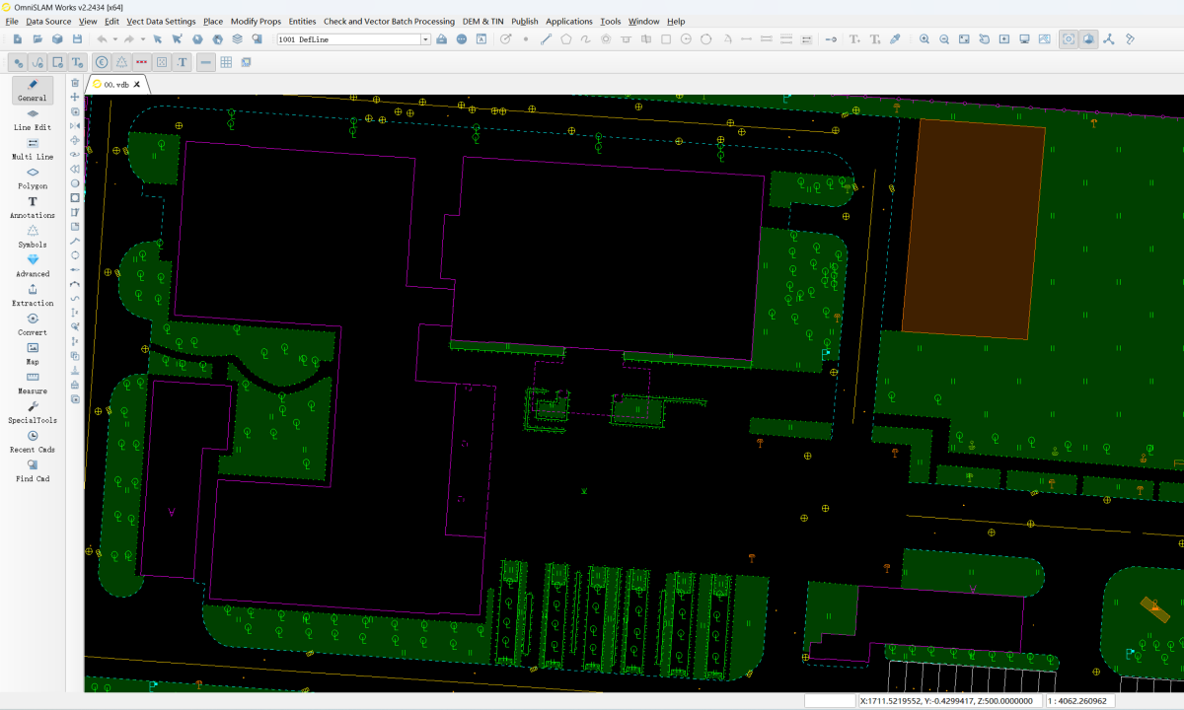Click the Find Cmd button

point(33,470)
